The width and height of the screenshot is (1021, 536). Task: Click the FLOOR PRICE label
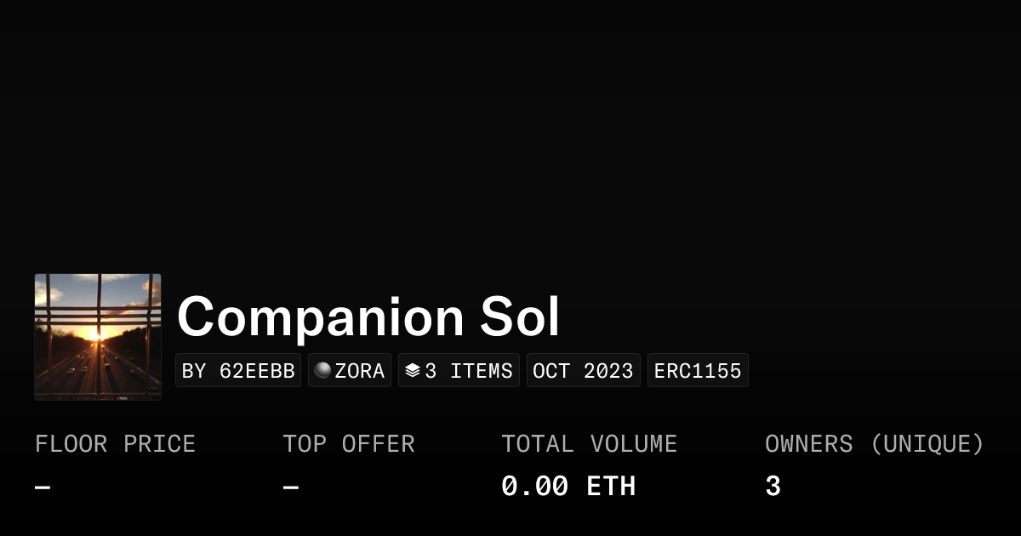[x=115, y=444]
